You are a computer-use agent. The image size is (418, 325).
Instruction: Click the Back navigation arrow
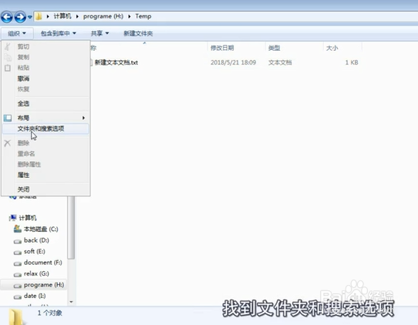[x=7, y=17]
